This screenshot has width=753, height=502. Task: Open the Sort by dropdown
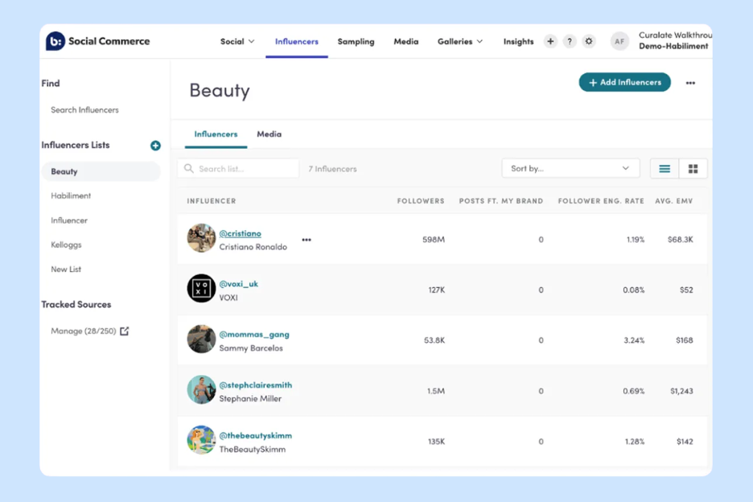570,168
